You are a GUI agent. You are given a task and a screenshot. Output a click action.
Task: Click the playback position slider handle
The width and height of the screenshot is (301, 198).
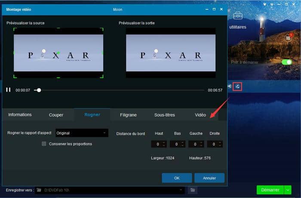pyautogui.click(x=39, y=90)
